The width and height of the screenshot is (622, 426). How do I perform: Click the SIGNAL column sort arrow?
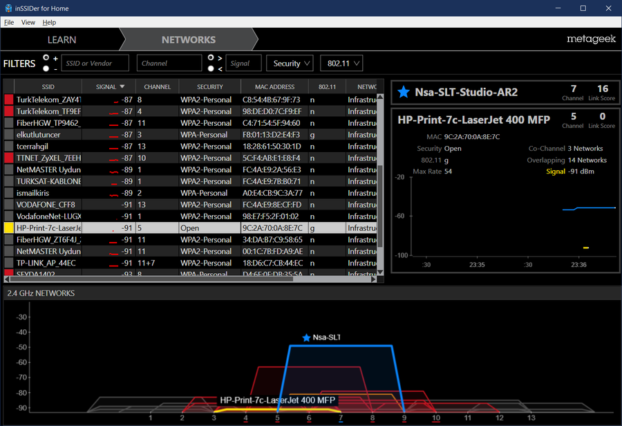point(122,86)
